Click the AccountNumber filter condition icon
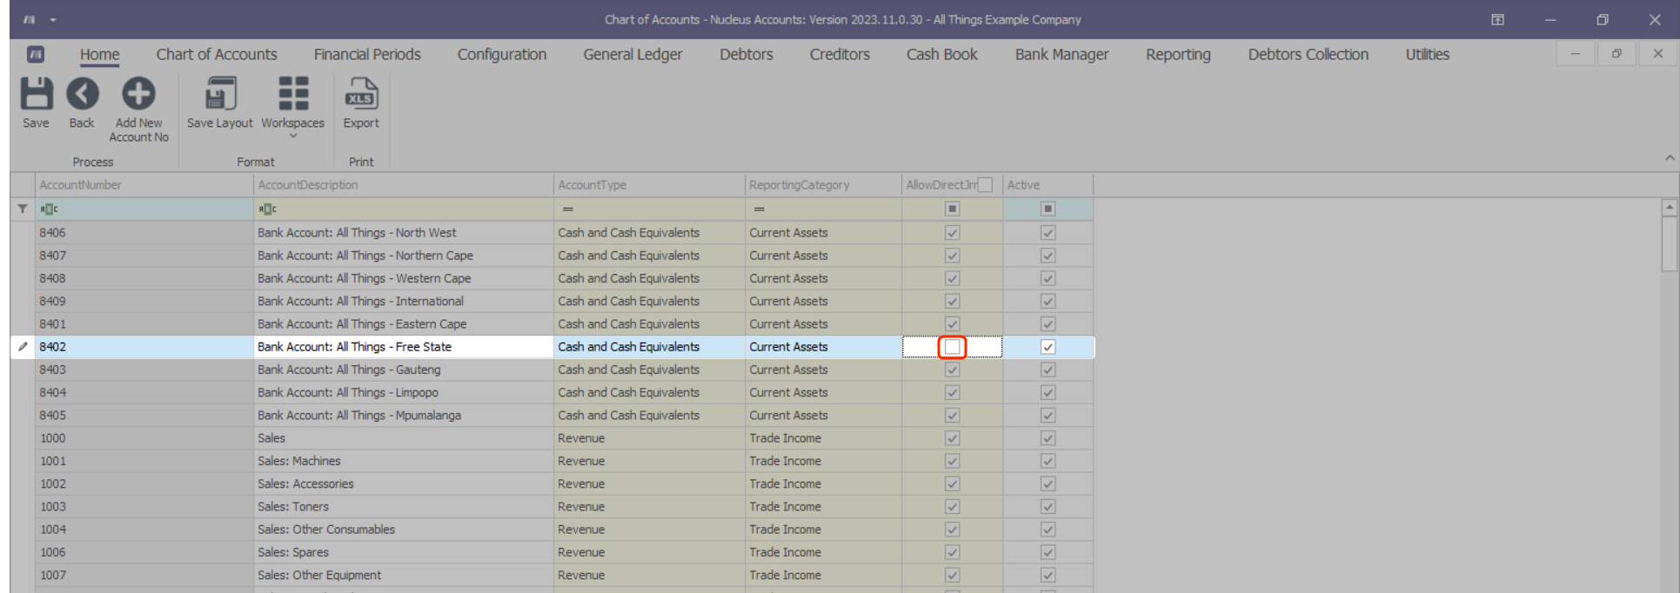Screen dimensions: 1680x593 (49, 209)
